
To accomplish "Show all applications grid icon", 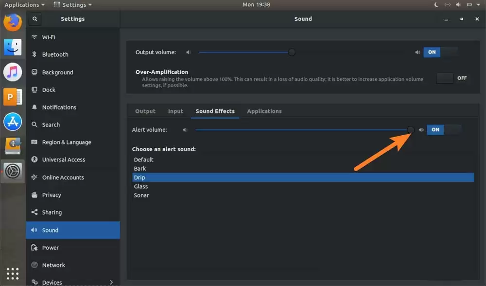I will (x=13, y=273).
